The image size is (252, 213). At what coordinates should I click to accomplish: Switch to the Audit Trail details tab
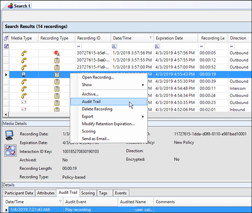click(x=68, y=192)
